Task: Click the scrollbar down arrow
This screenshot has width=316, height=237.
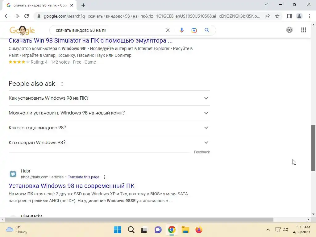Action: 313,214
